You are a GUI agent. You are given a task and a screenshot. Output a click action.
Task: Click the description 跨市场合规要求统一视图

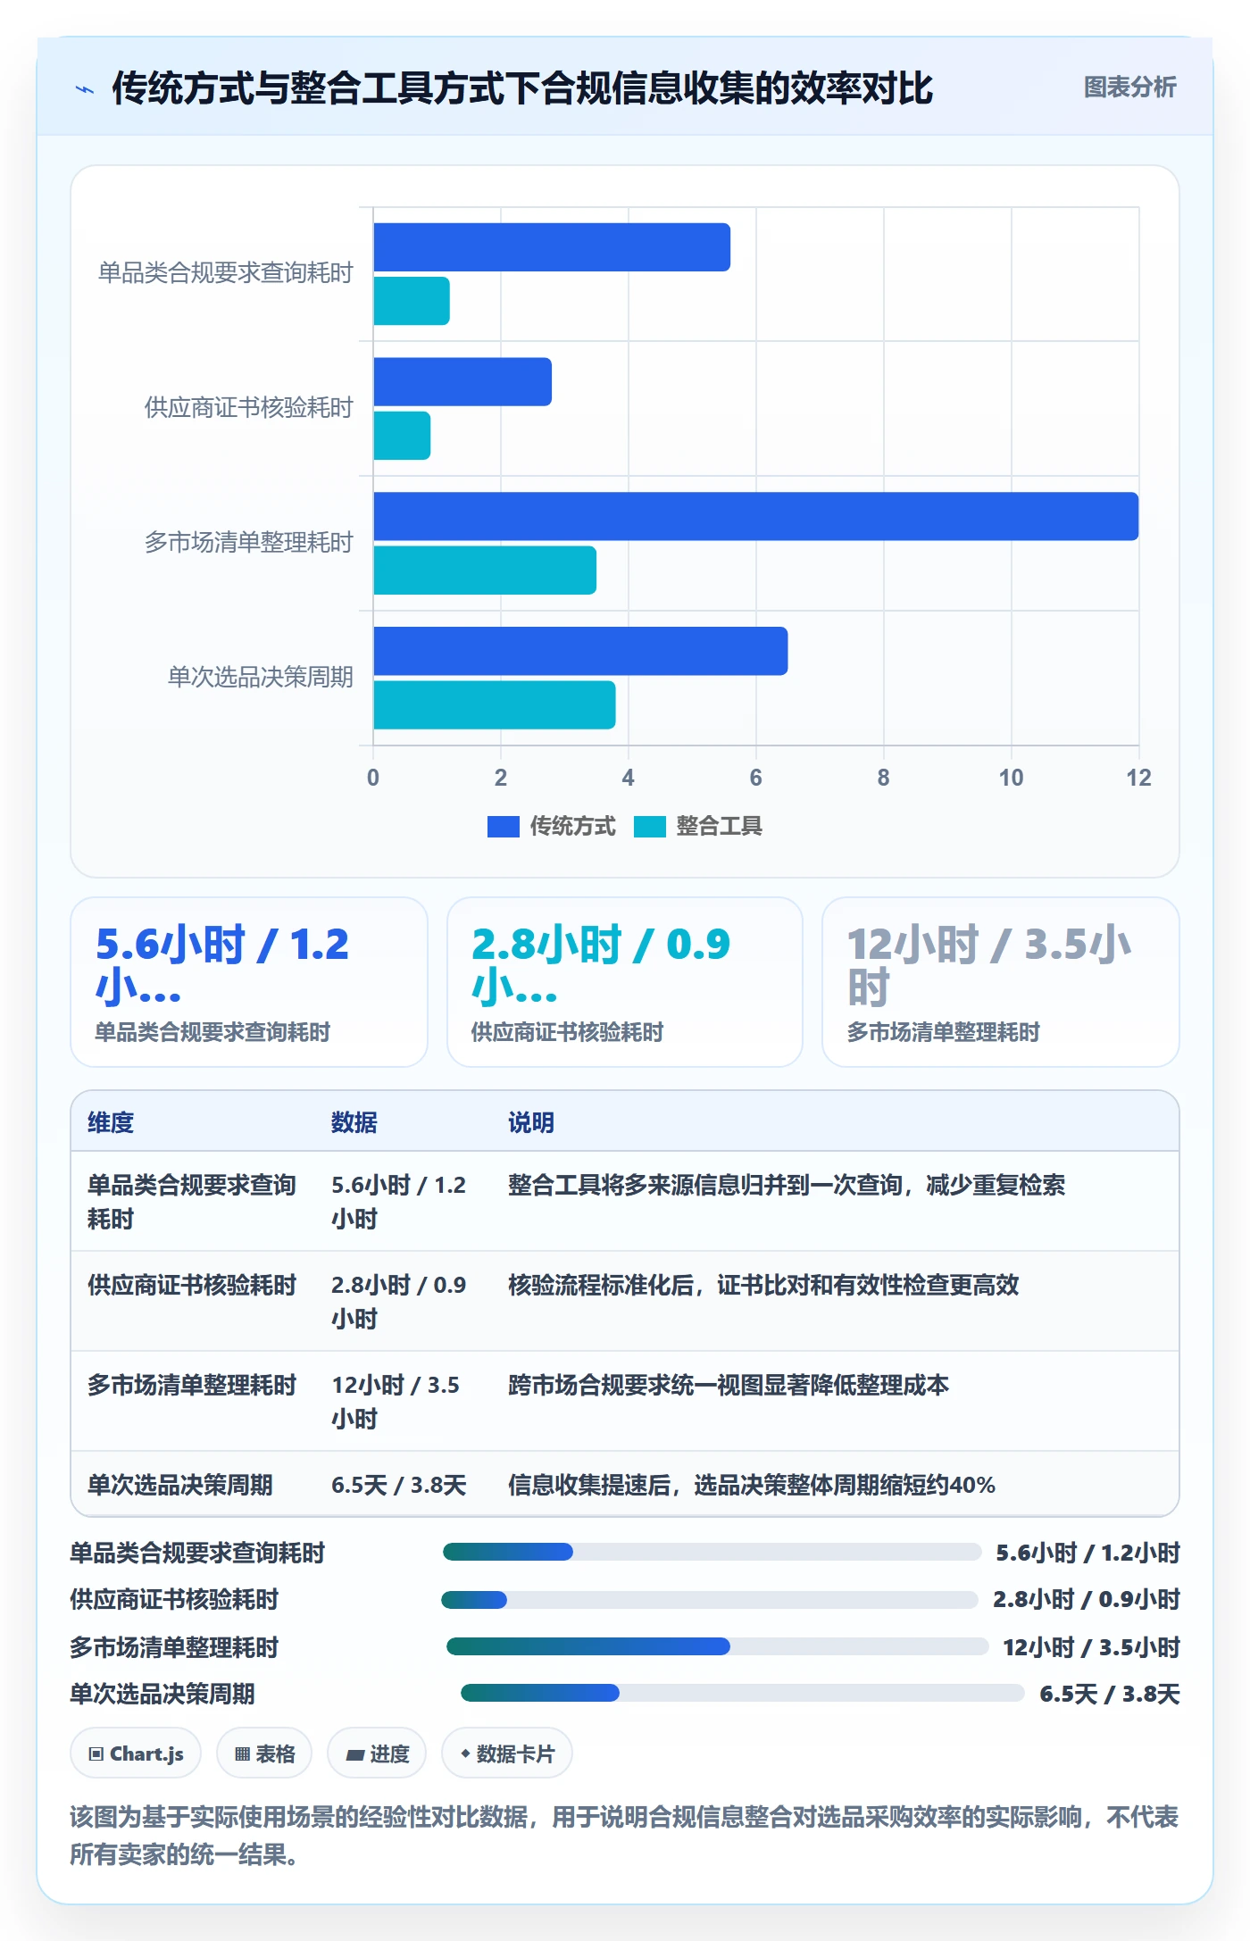(729, 1385)
